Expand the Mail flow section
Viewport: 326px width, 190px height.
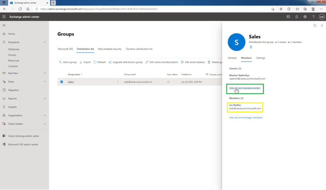coord(45,73)
